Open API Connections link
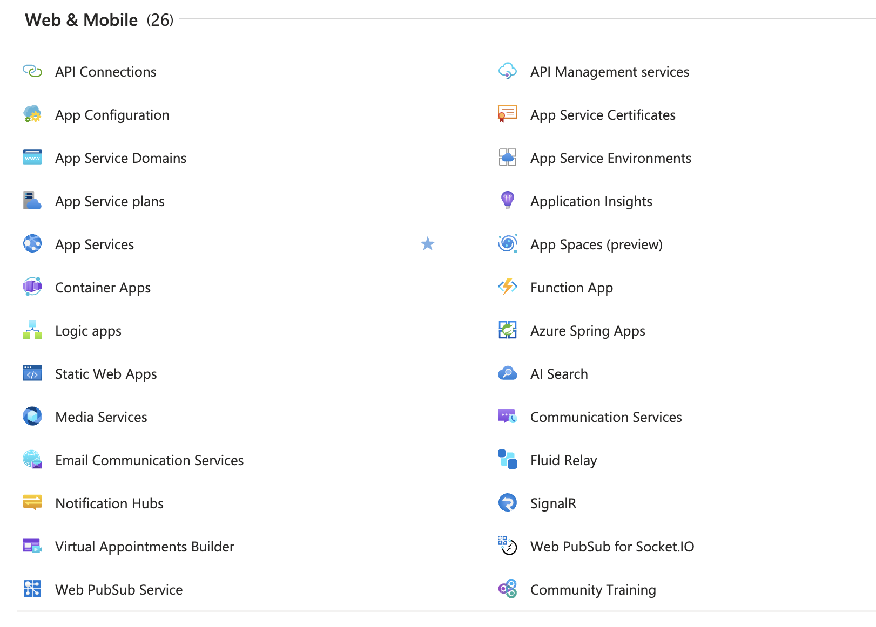 click(106, 72)
